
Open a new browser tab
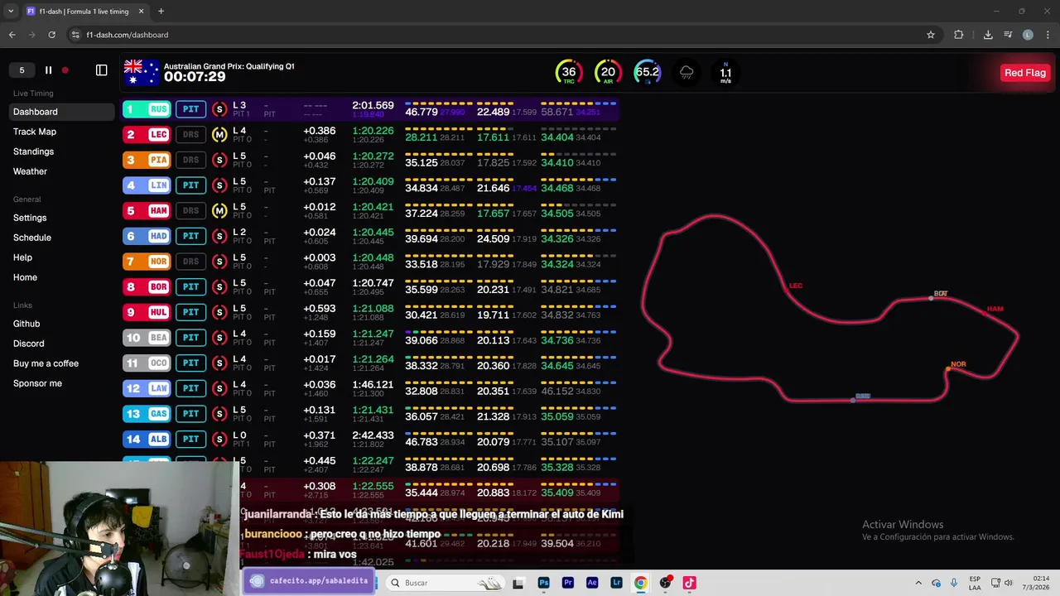pos(161,12)
